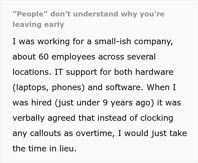
Task: Click the word "software" in the paragraph
Action: (x=123, y=87)
